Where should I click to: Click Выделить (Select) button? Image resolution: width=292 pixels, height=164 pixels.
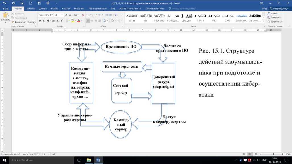[x=275, y=22]
